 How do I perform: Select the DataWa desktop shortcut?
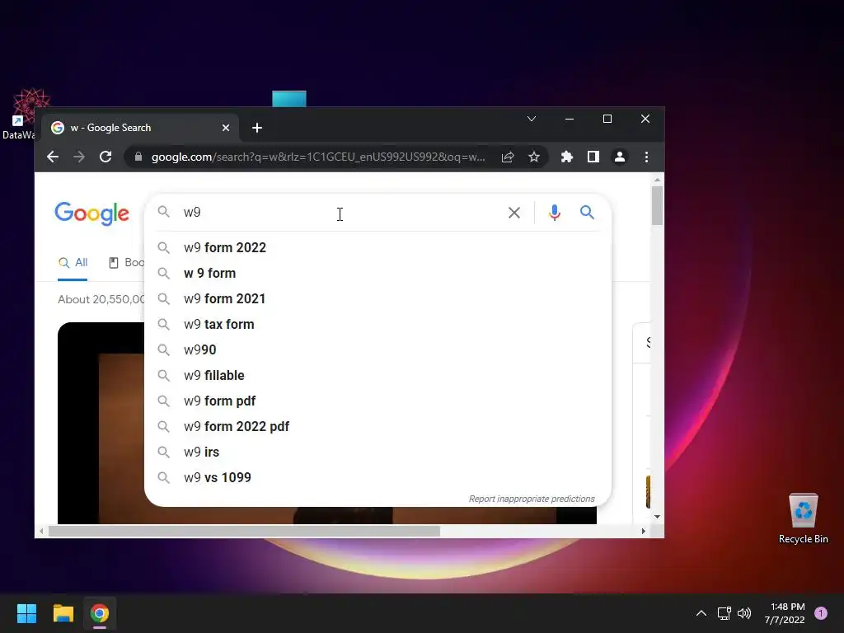click(19, 114)
